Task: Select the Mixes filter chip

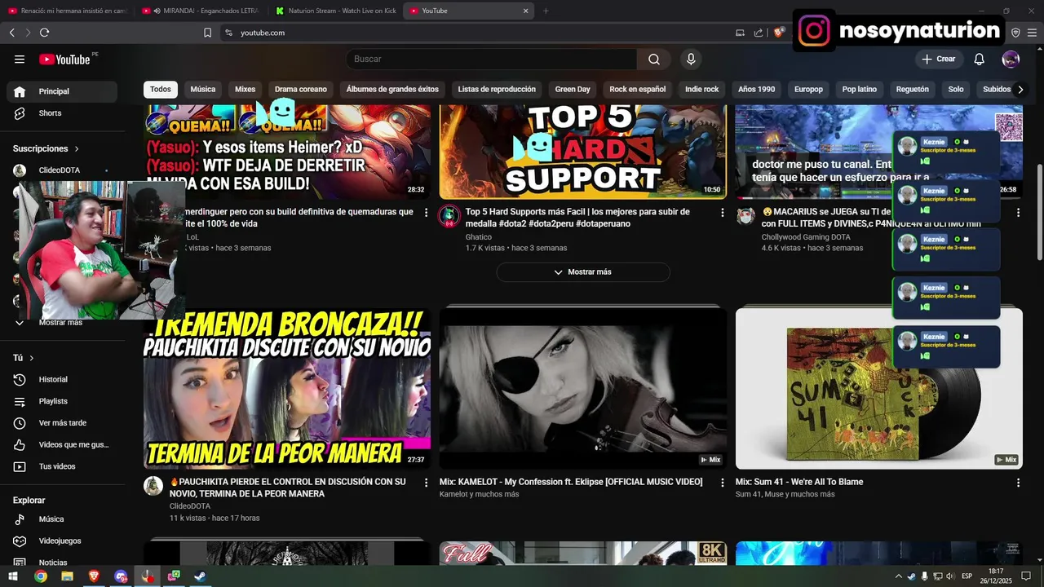Action: tap(246, 90)
